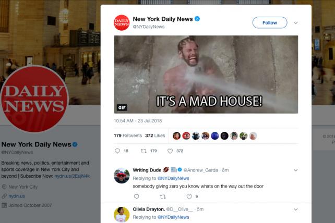This screenshot has height=223, width=335.
Task: Follow New York Daily News
Action: pos(270,22)
